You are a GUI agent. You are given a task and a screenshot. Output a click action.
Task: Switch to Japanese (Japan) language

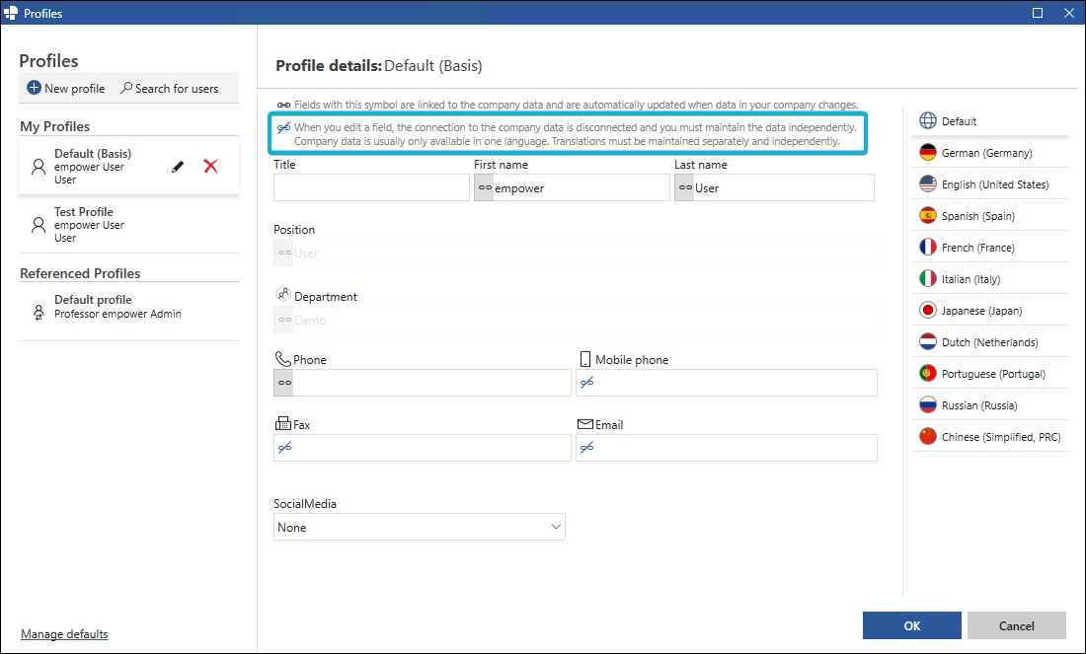point(989,310)
